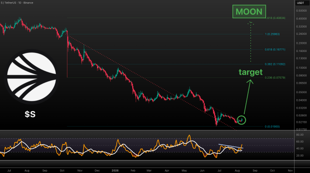Click 0.10000 on the price axis

coord(301,68)
